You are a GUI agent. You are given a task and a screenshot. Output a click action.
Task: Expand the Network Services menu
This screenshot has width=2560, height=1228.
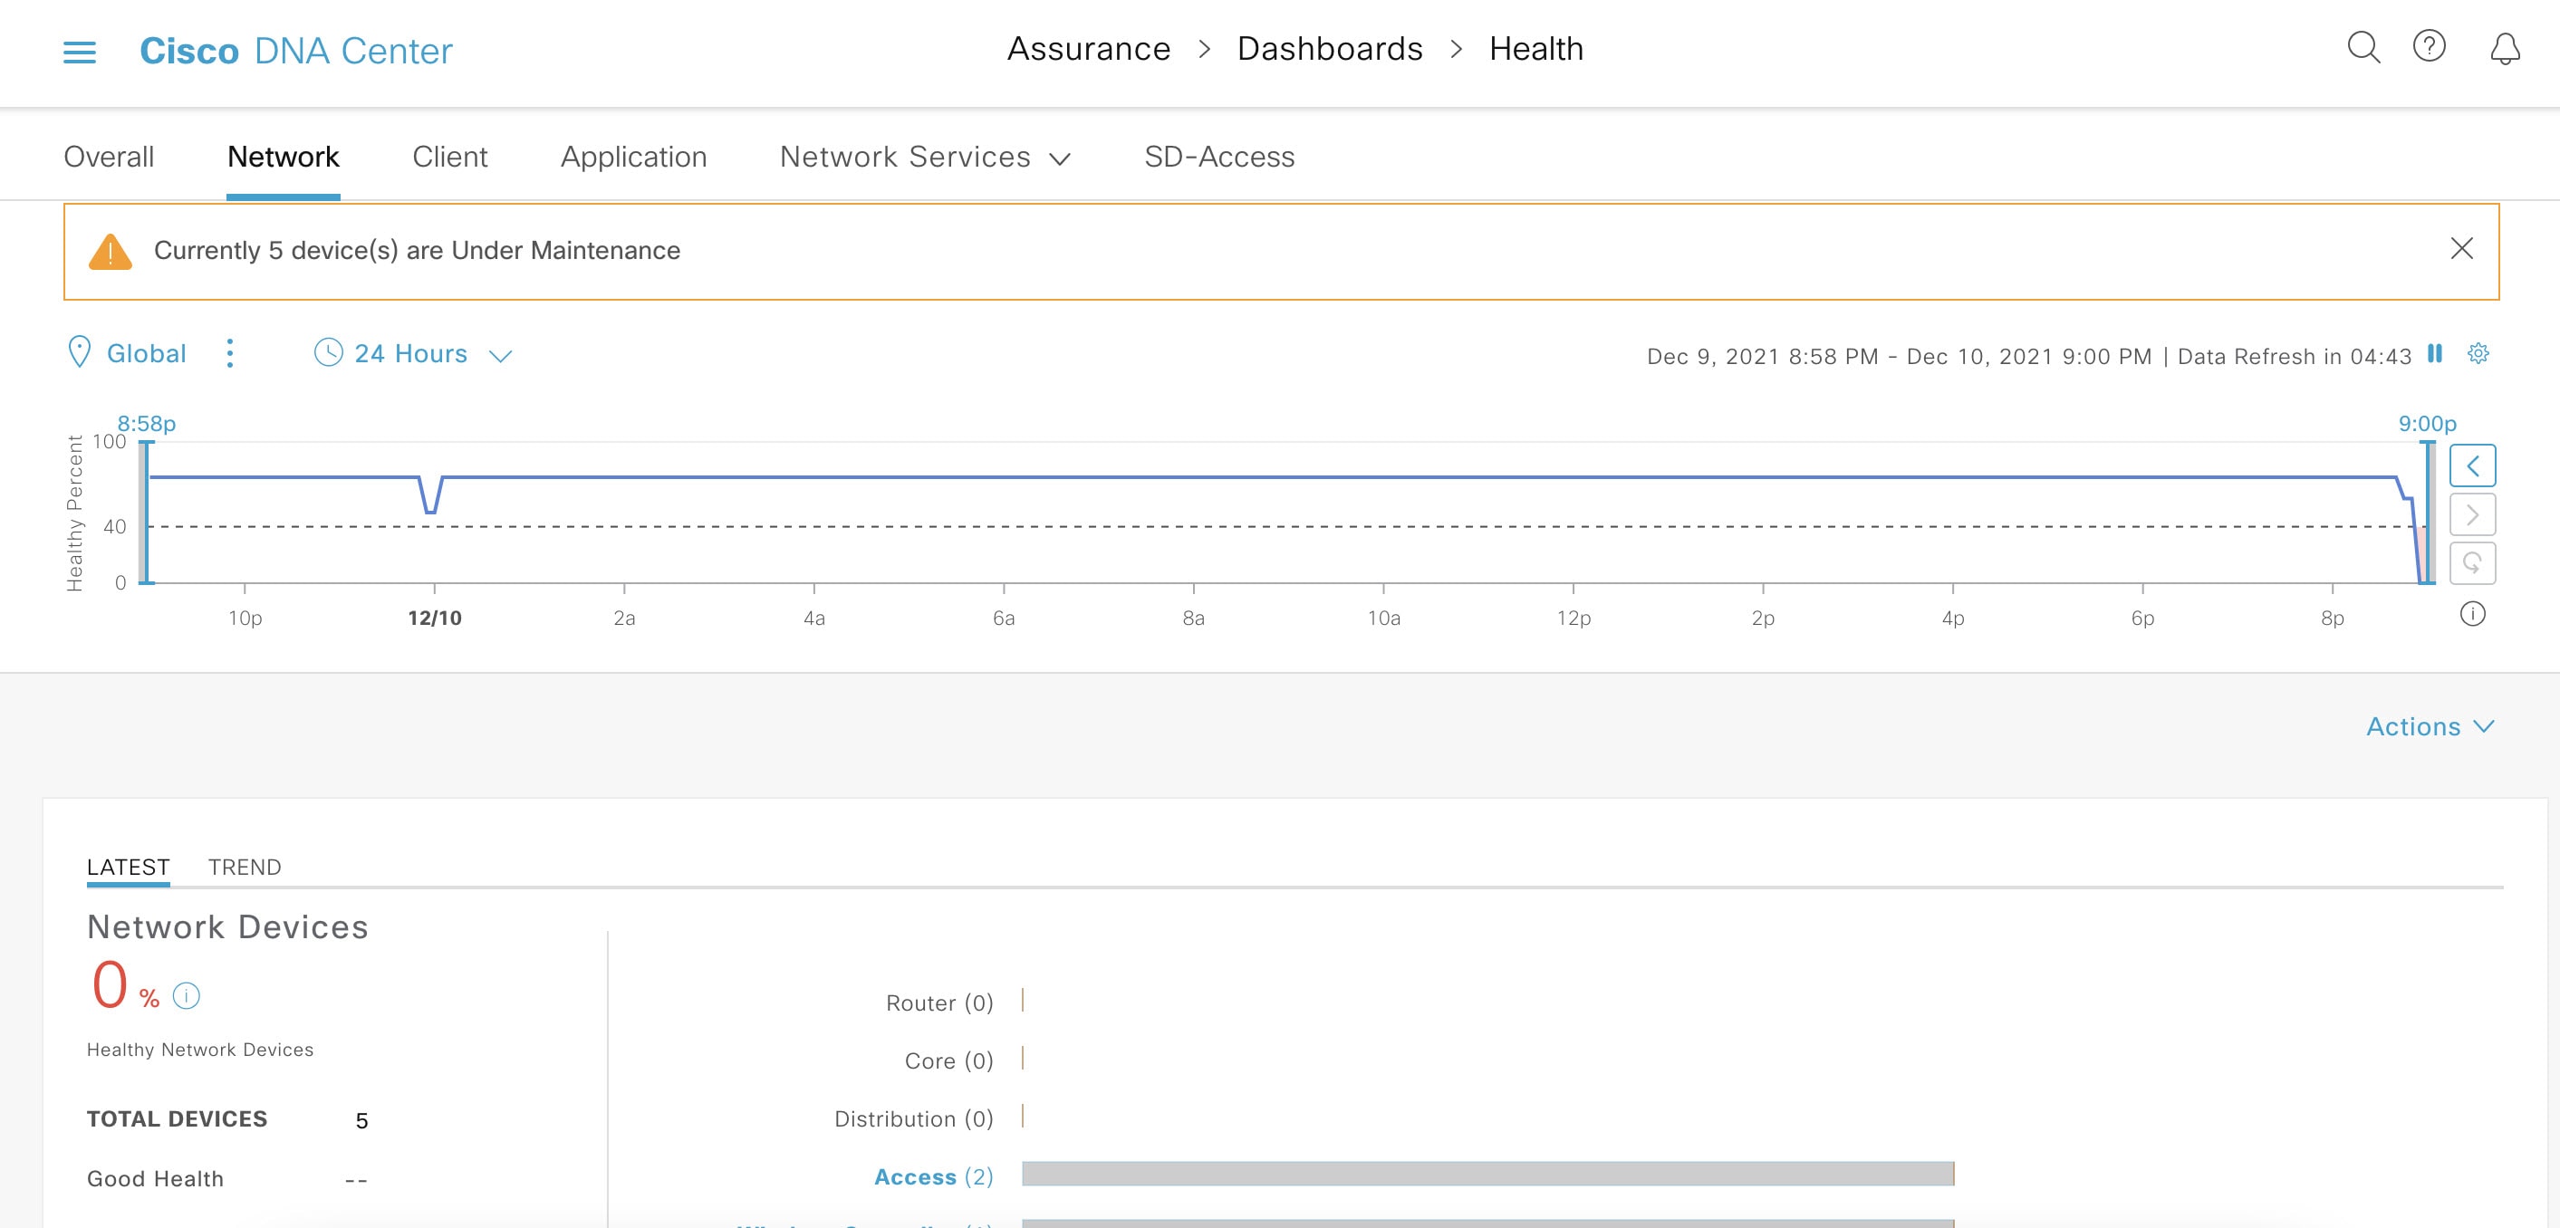(x=925, y=157)
